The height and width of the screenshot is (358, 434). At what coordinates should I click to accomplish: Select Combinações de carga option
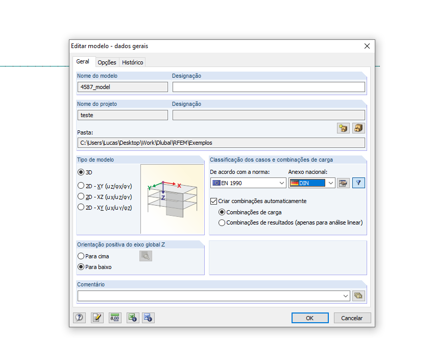[222, 212]
